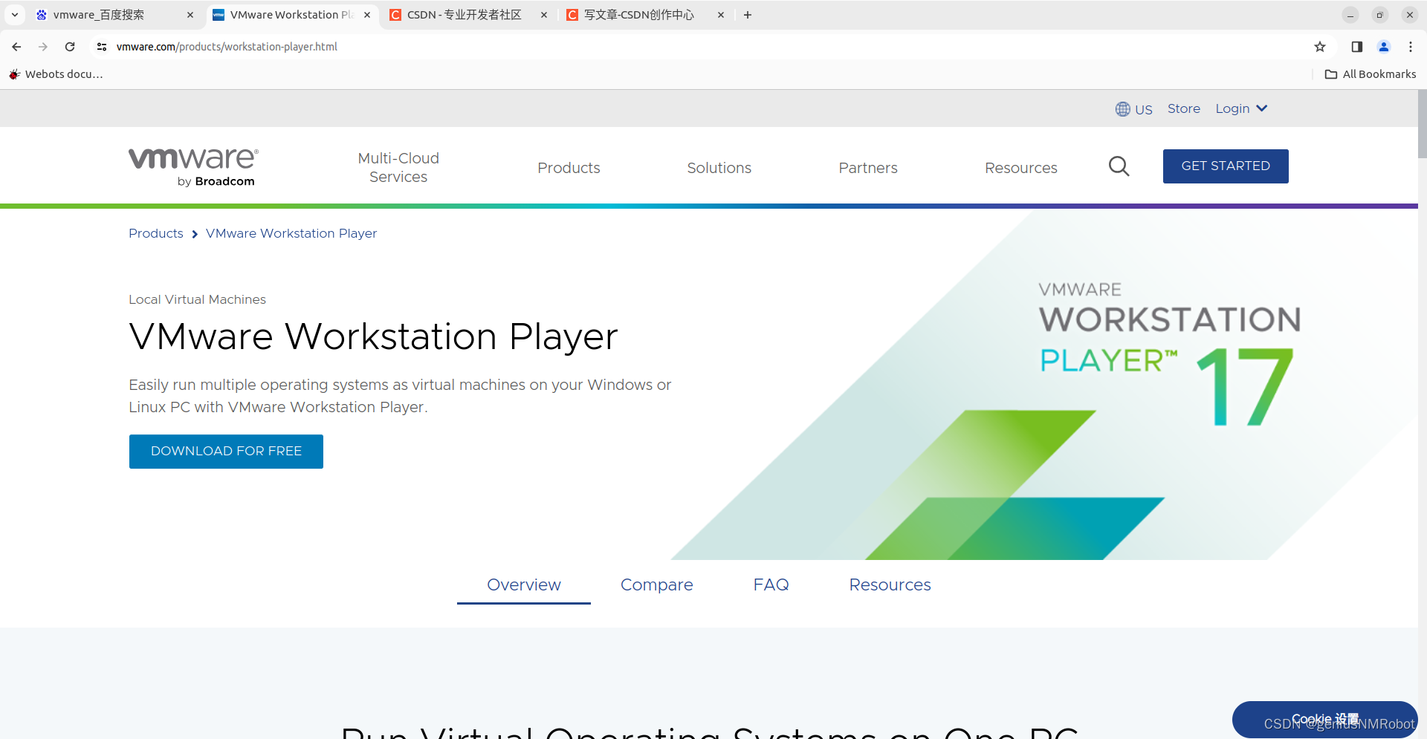1427x739 pixels.
Task: Open Chrome's three-dot menu
Action: click(x=1411, y=46)
